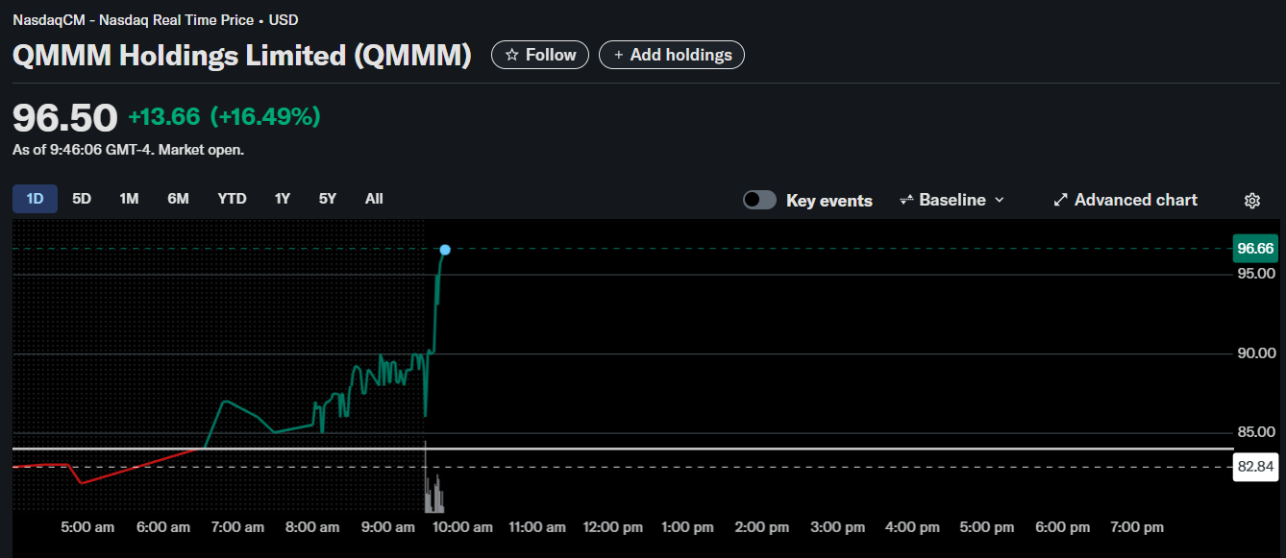This screenshot has height=558, width=1286.
Task: Click the 'As of 9:46:06' timestamp
Action: [x=128, y=150]
